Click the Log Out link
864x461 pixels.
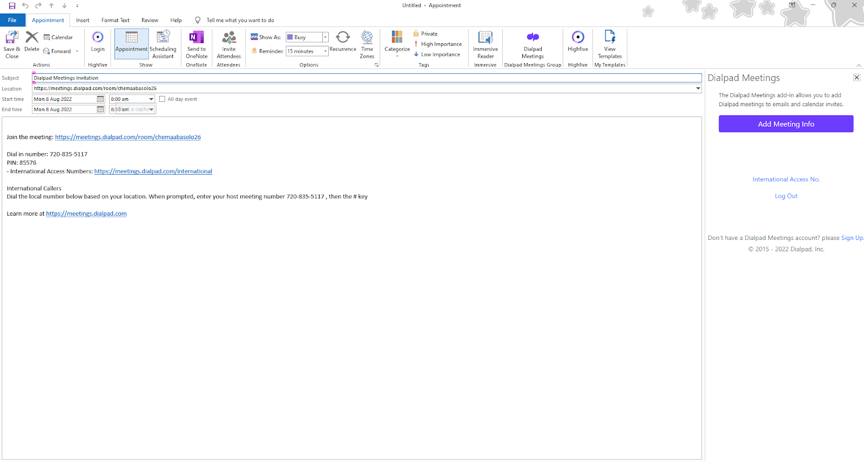tap(786, 196)
